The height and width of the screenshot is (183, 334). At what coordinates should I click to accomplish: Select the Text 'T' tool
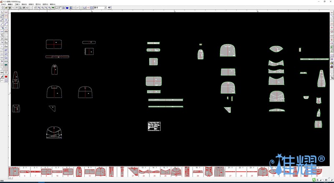click(6, 73)
